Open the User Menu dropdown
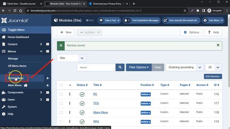This screenshot has height=129, width=230. 213,20
